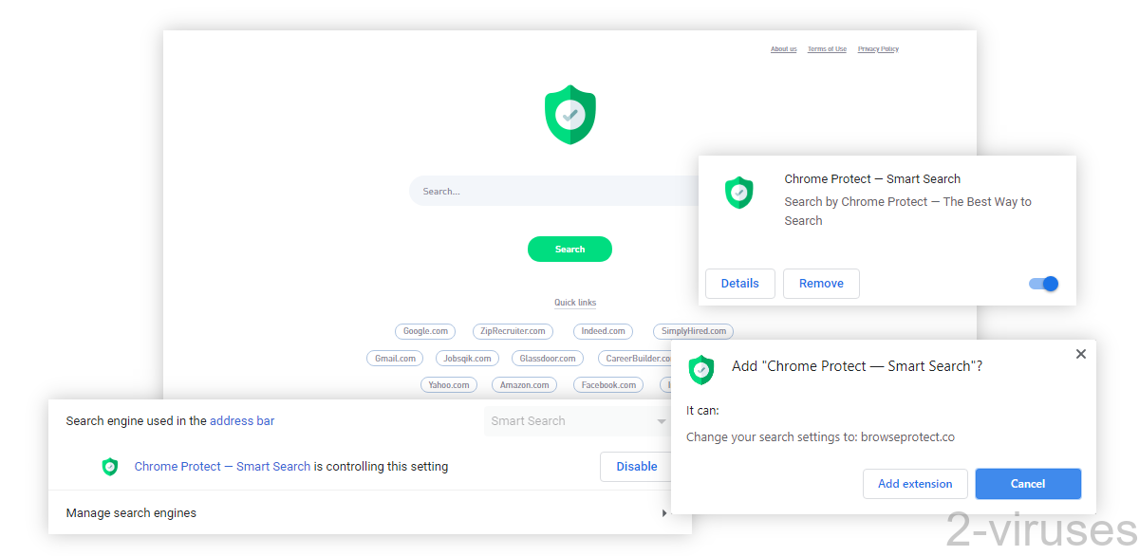This screenshot has height=556, width=1139.
Task: Open the Terms of Use link
Action: point(827,48)
